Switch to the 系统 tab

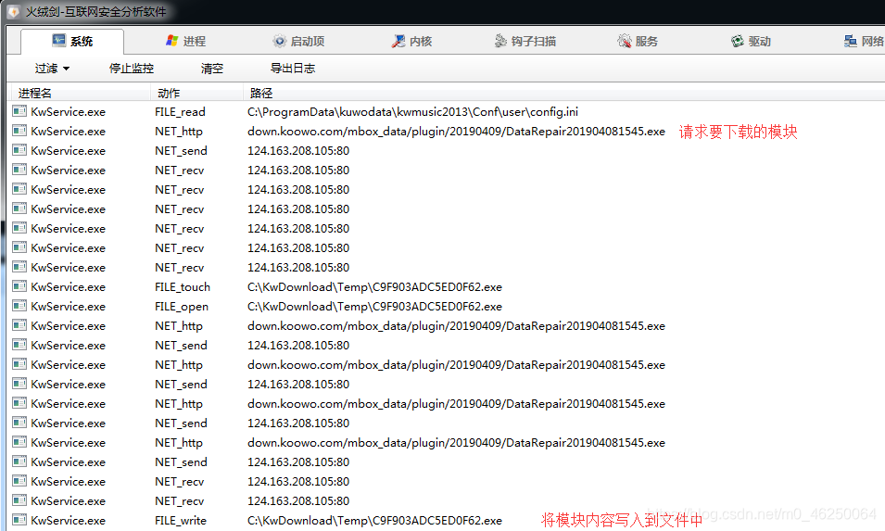(x=72, y=41)
